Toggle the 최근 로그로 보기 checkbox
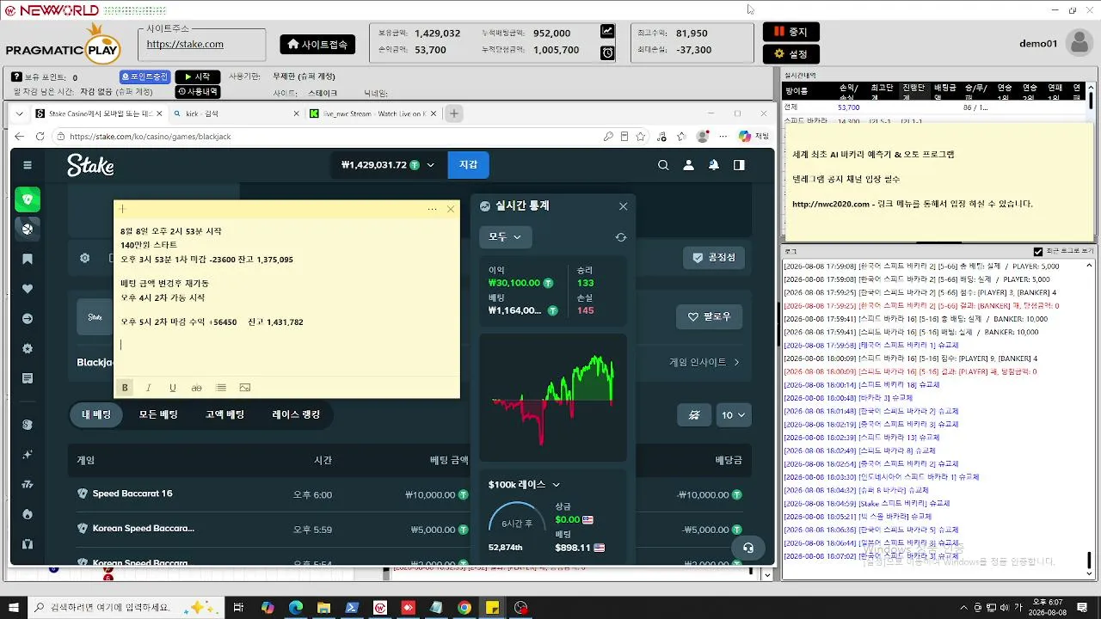The width and height of the screenshot is (1101, 619). click(x=1037, y=252)
